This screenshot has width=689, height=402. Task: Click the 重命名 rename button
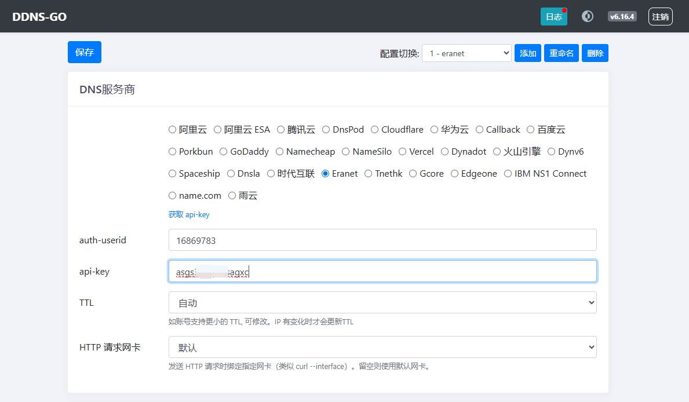[561, 53]
